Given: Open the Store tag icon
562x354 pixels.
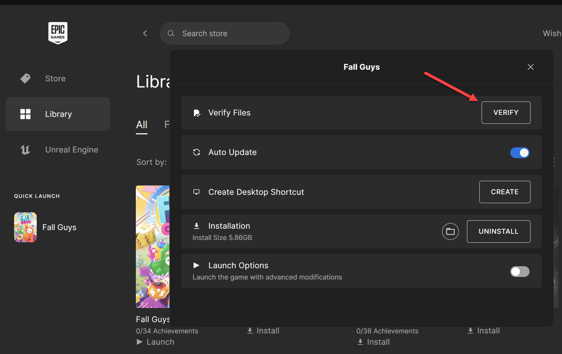Looking at the screenshot, I should (x=25, y=78).
